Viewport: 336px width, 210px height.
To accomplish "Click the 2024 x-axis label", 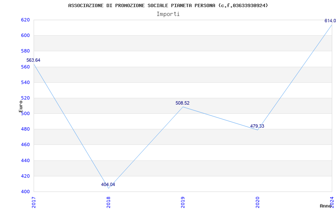I will click(x=332, y=202).
